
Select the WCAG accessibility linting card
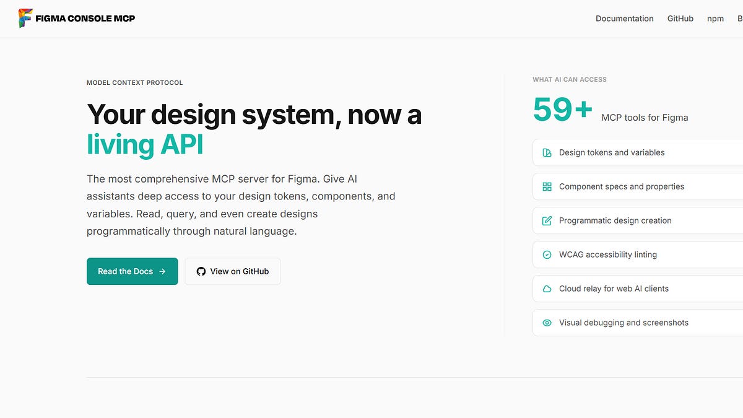coord(638,255)
